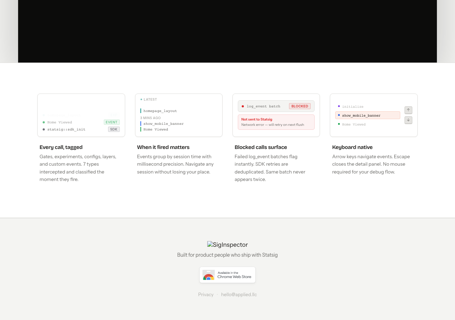Select the red dot on log_event batch
The width and height of the screenshot is (455, 320).
click(x=242, y=106)
